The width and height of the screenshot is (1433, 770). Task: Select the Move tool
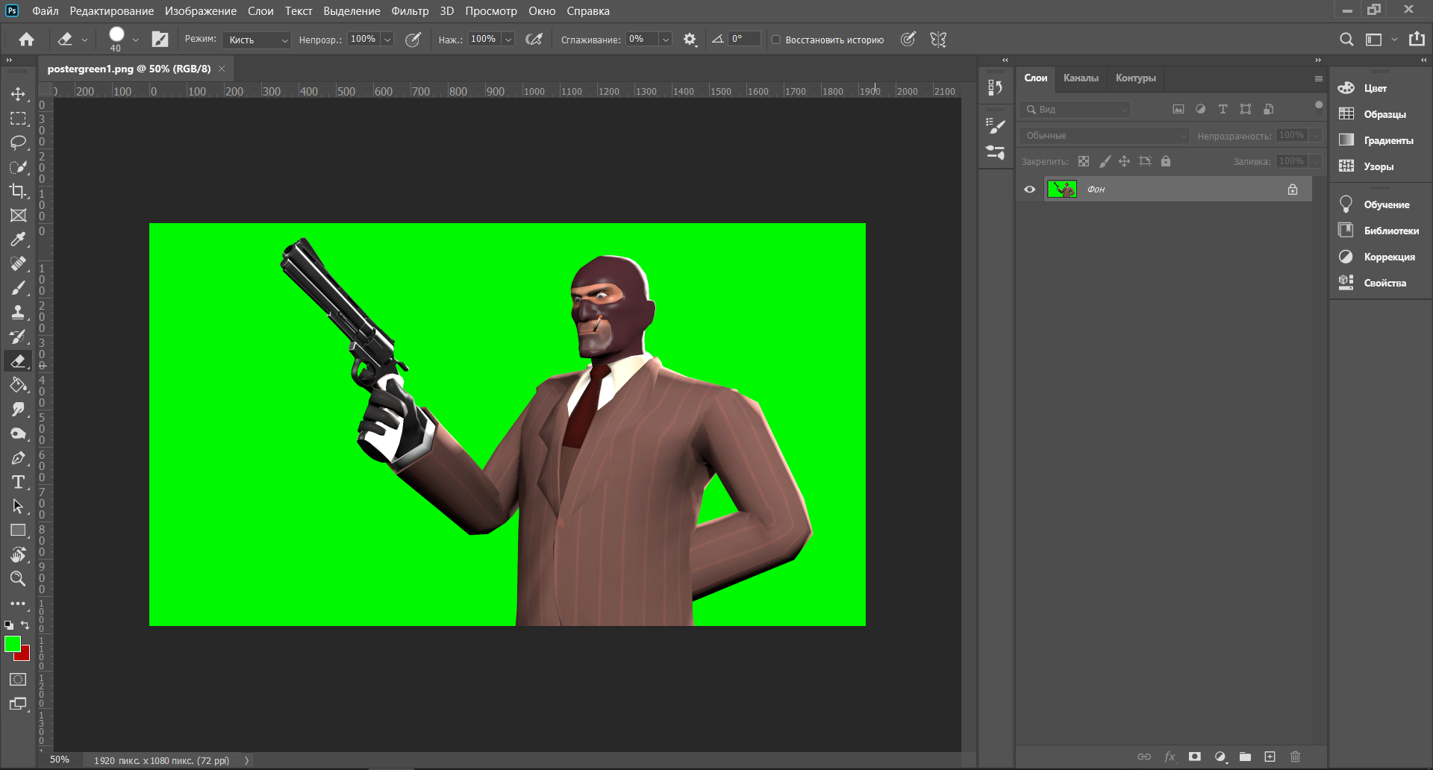click(18, 94)
